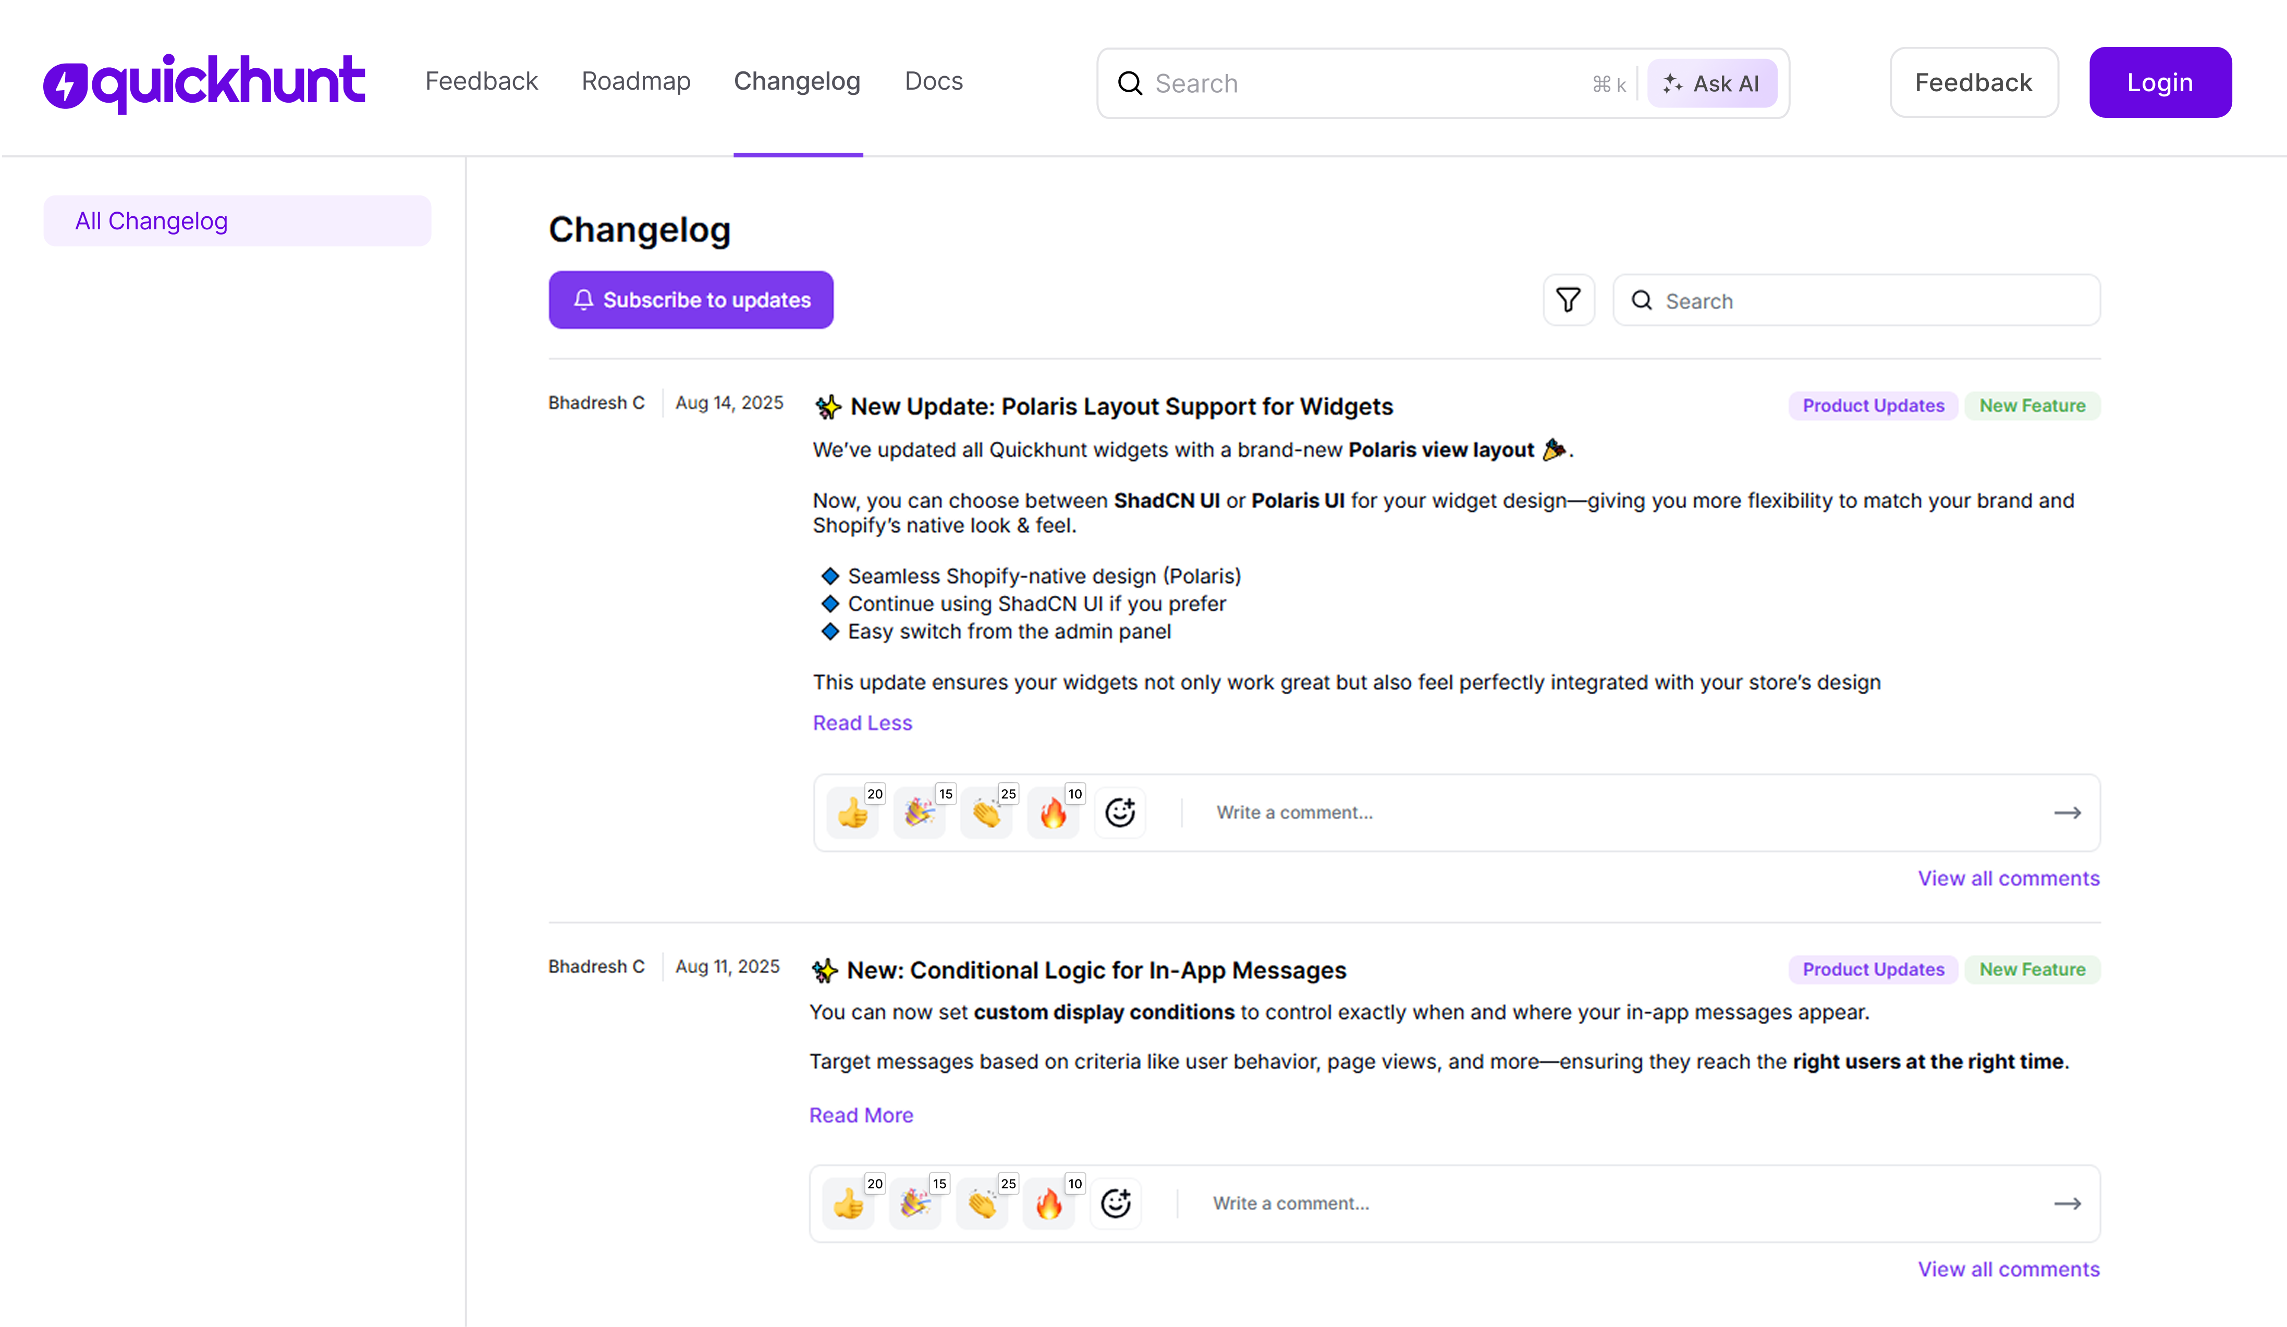
Task: Click the magnifier icon in header search
Action: pos(1130,83)
